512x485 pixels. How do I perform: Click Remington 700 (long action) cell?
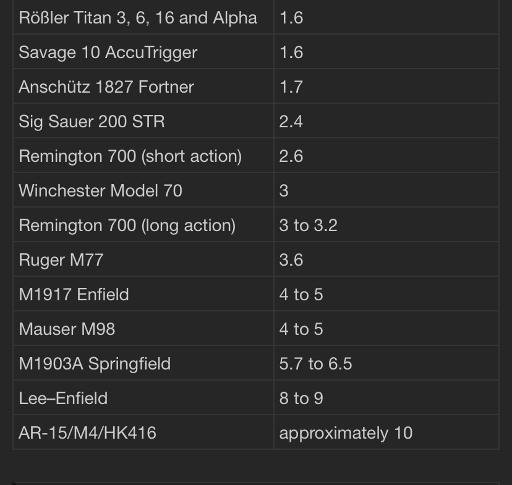click(127, 226)
